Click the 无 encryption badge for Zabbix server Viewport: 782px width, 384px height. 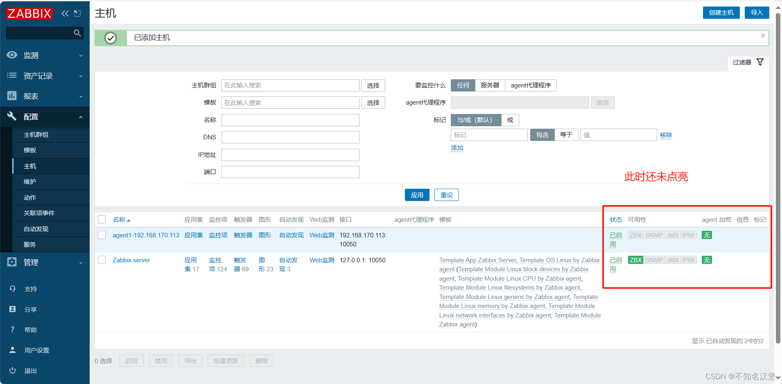(707, 260)
